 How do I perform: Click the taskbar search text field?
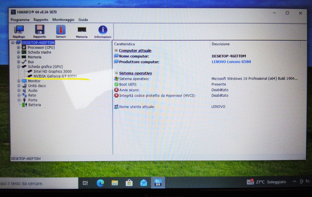[39, 183]
